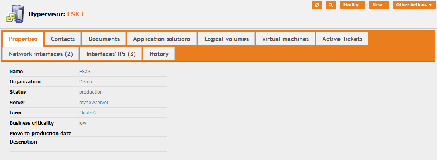
Task: Open the Active Tickets tab
Action: [x=342, y=39]
